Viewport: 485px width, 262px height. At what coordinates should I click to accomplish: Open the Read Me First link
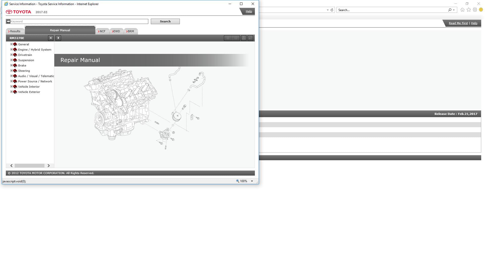(458, 23)
